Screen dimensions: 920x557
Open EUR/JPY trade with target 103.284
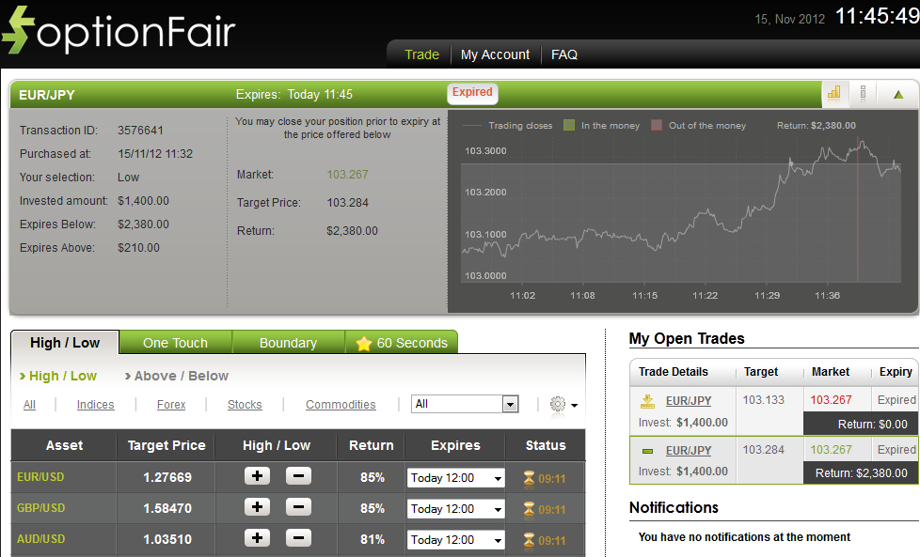point(689,451)
